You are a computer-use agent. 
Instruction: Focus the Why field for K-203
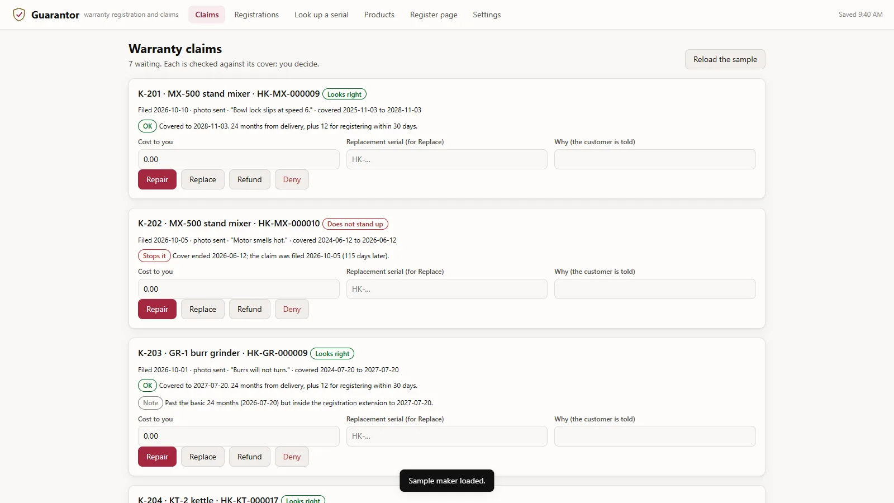[x=655, y=436]
